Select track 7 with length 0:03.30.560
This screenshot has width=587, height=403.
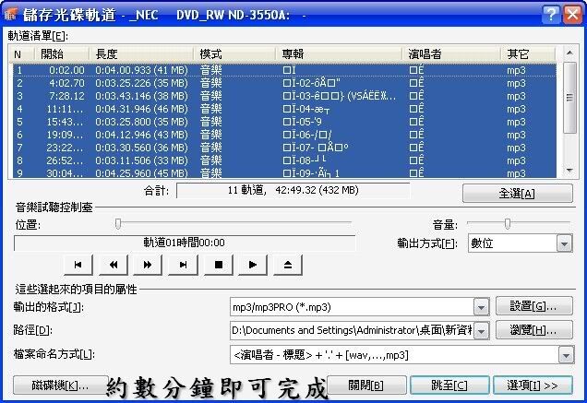point(284,148)
